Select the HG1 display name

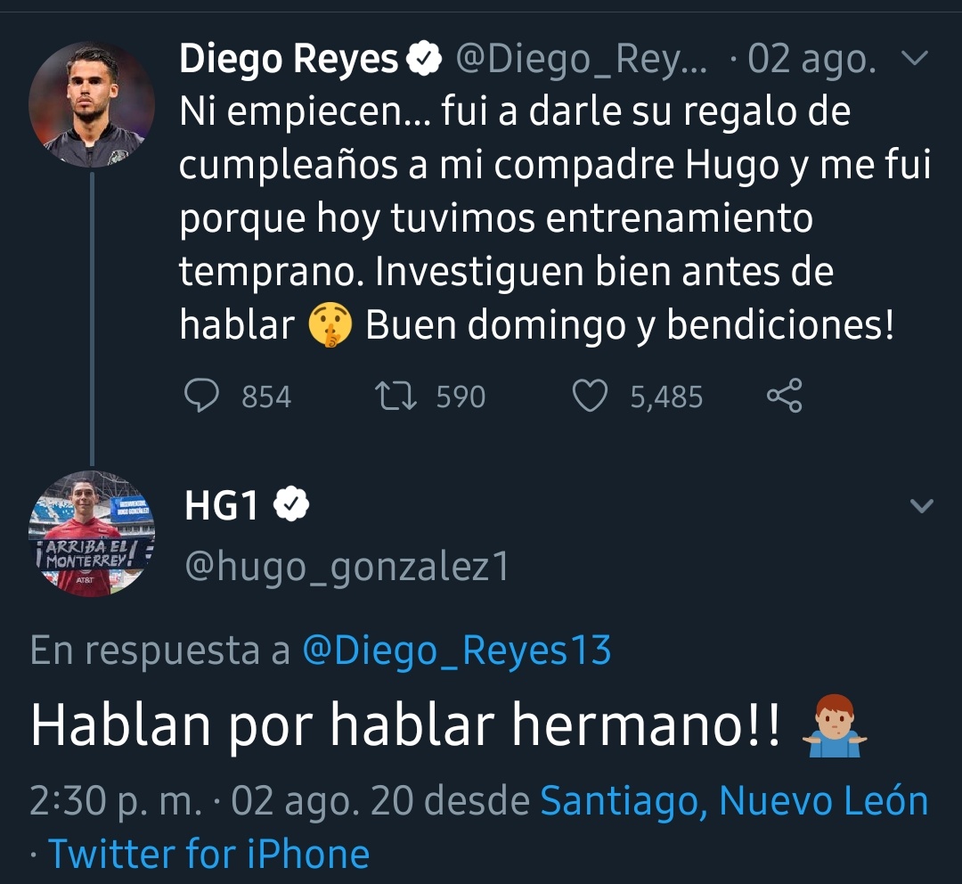pyautogui.click(x=221, y=506)
